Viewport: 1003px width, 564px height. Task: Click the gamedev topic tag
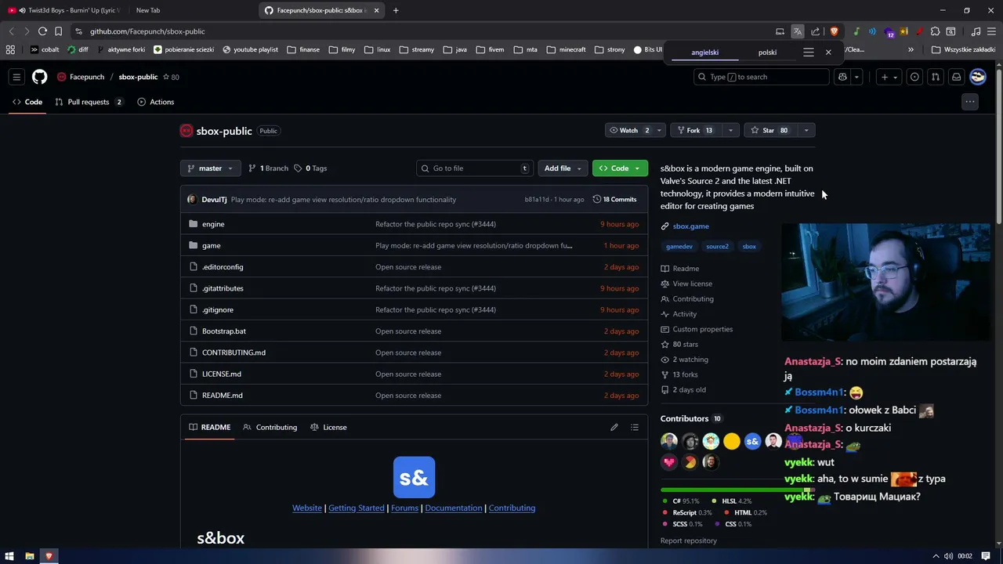tap(679, 246)
